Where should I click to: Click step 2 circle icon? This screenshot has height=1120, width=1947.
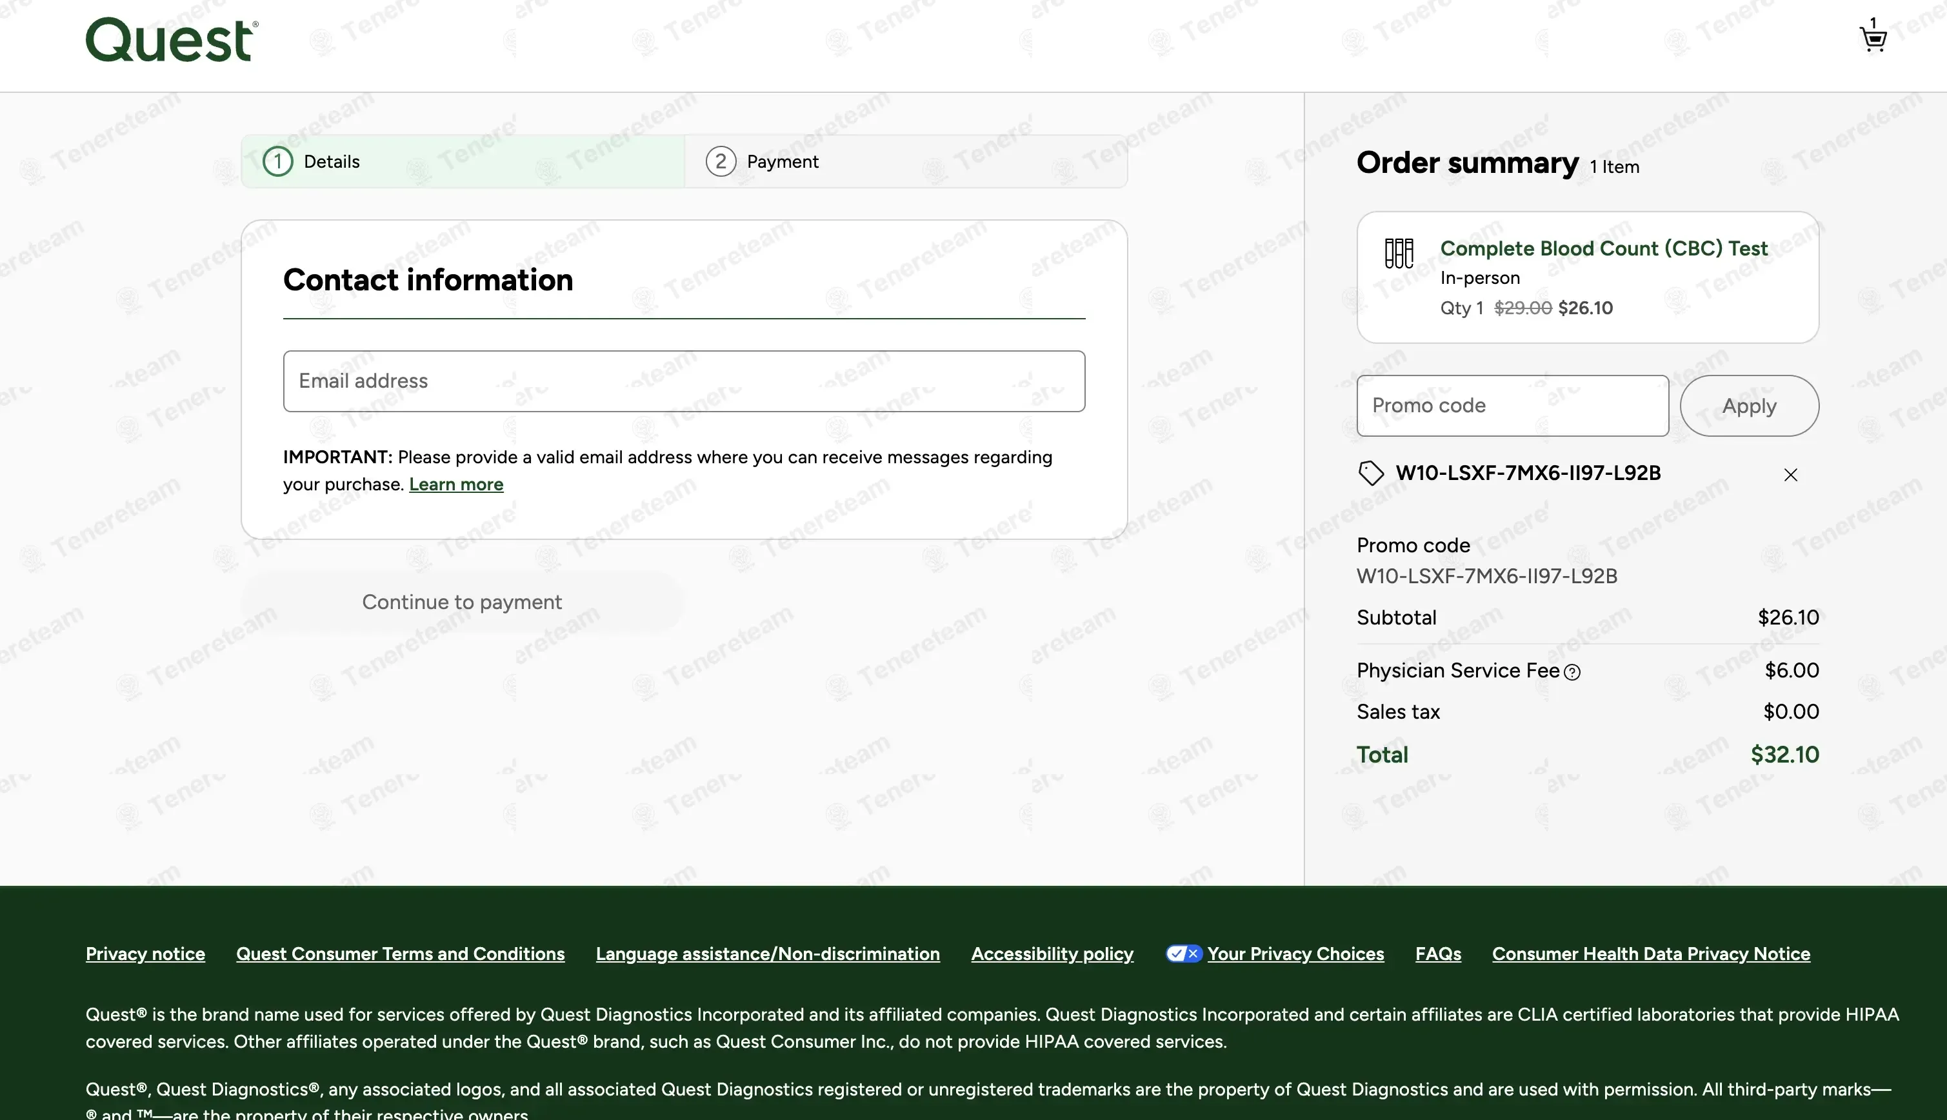pyautogui.click(x=721, y=161)
